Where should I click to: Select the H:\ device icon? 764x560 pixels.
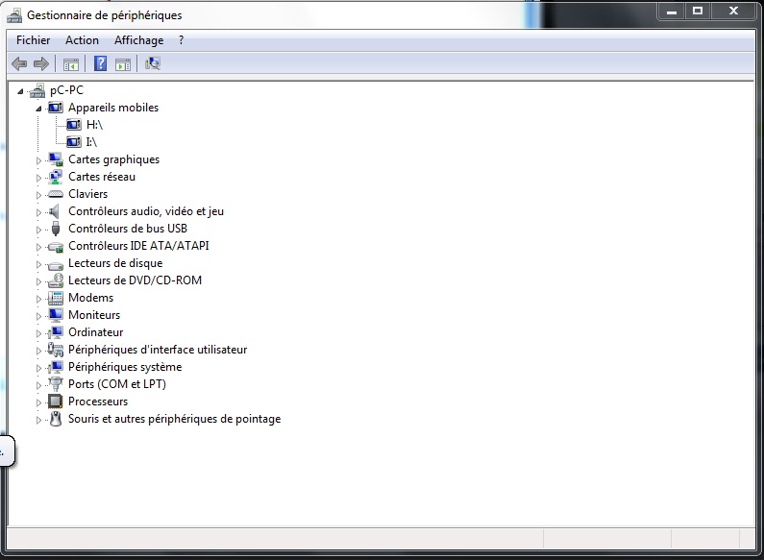click(74, 125)
